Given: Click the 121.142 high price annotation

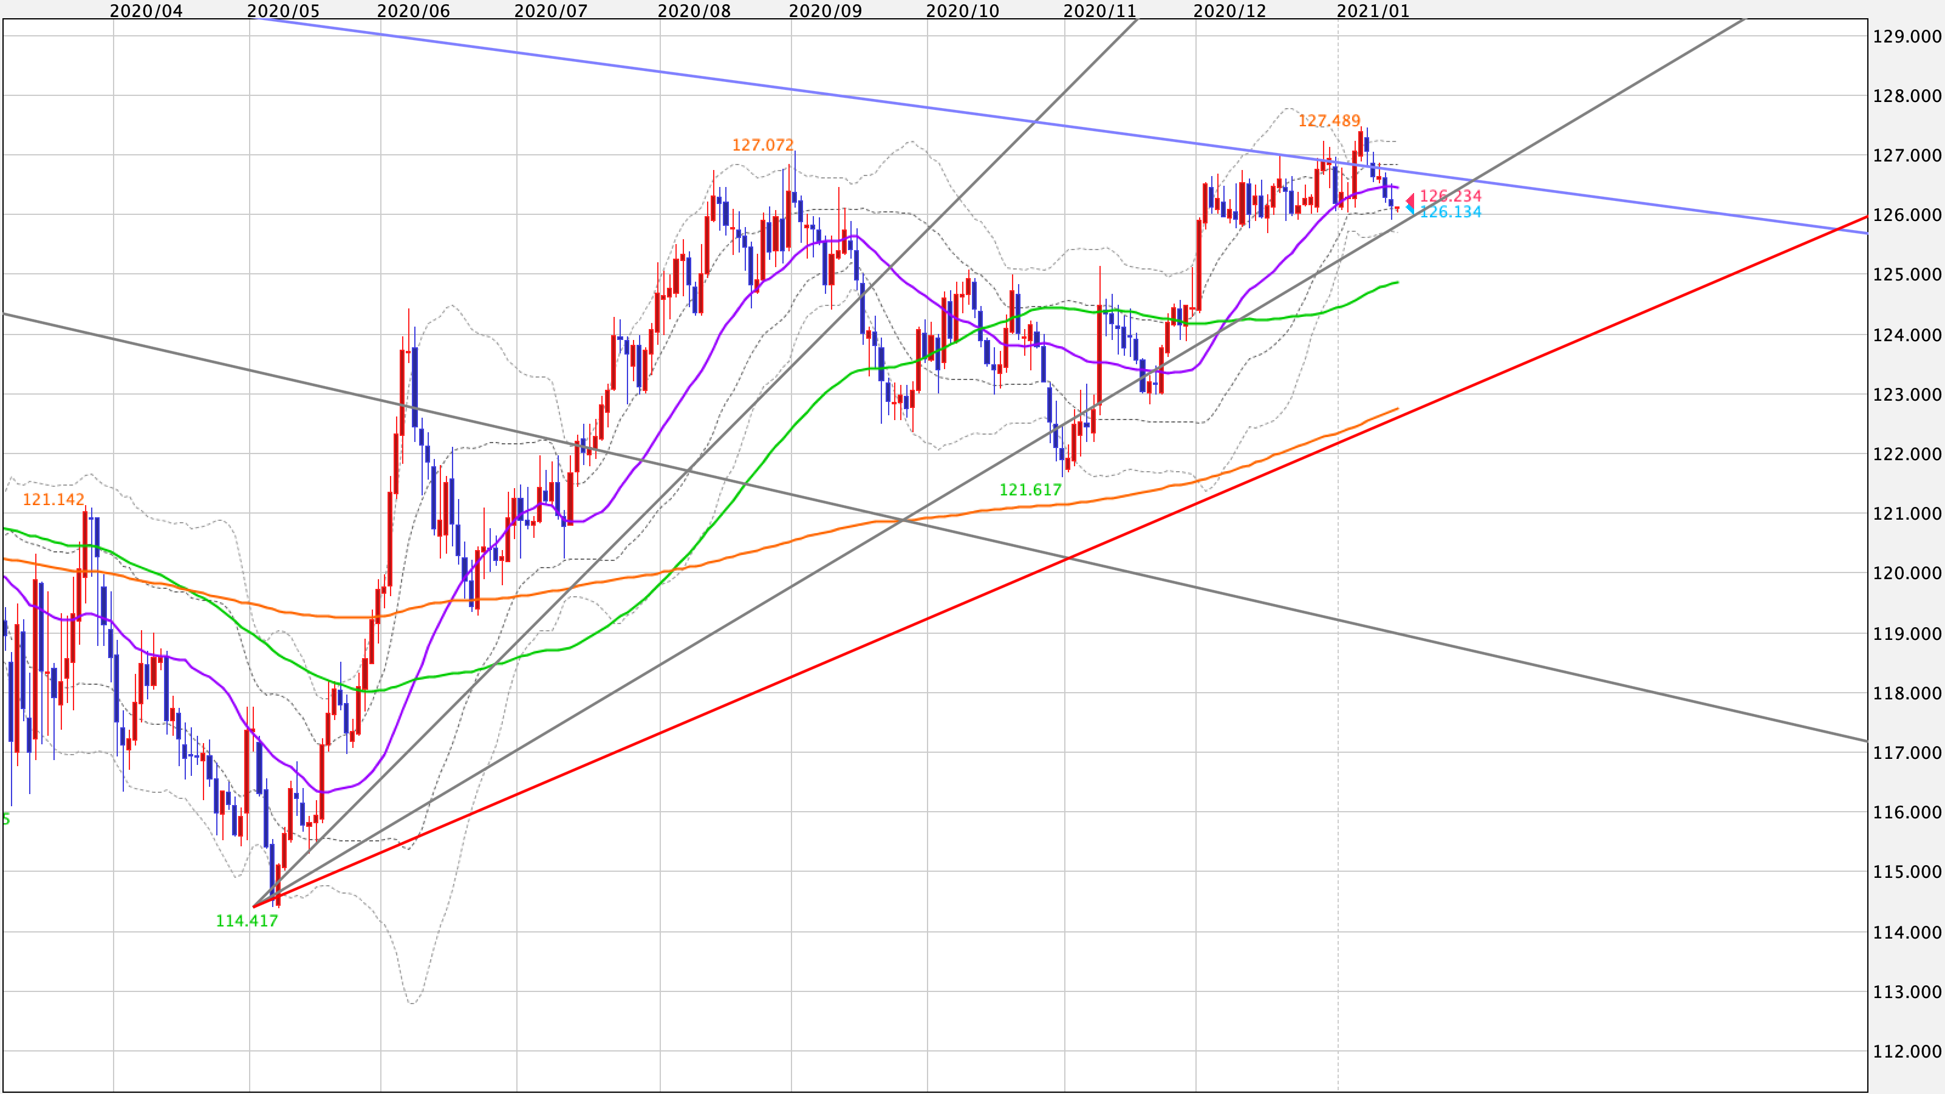Looking at the screenshot, I should (53, 500).
